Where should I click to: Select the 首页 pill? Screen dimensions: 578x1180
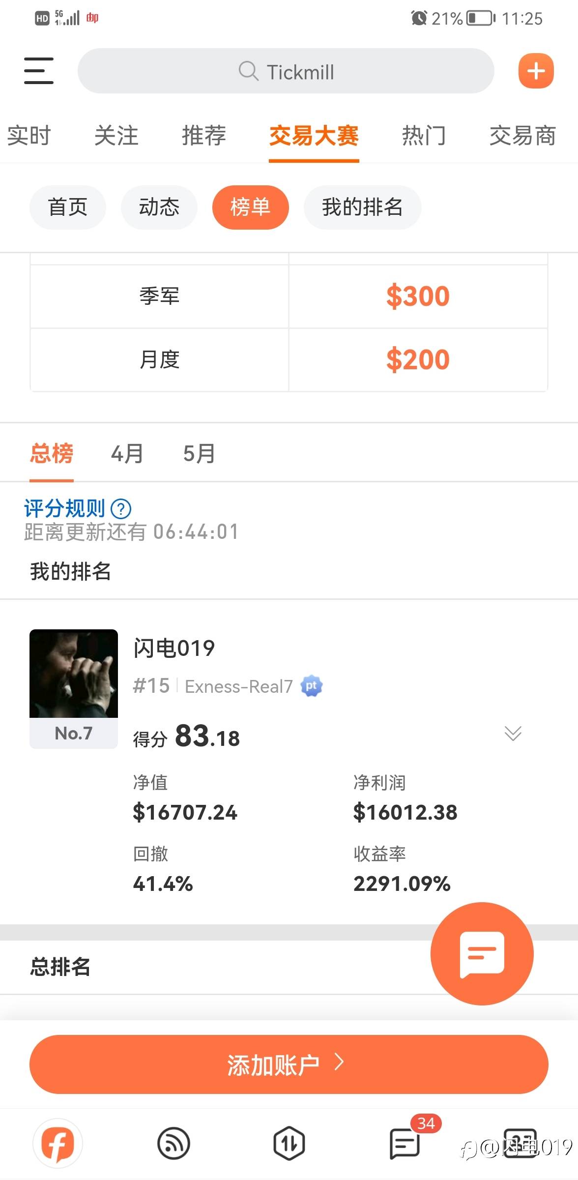coord(68,207)
